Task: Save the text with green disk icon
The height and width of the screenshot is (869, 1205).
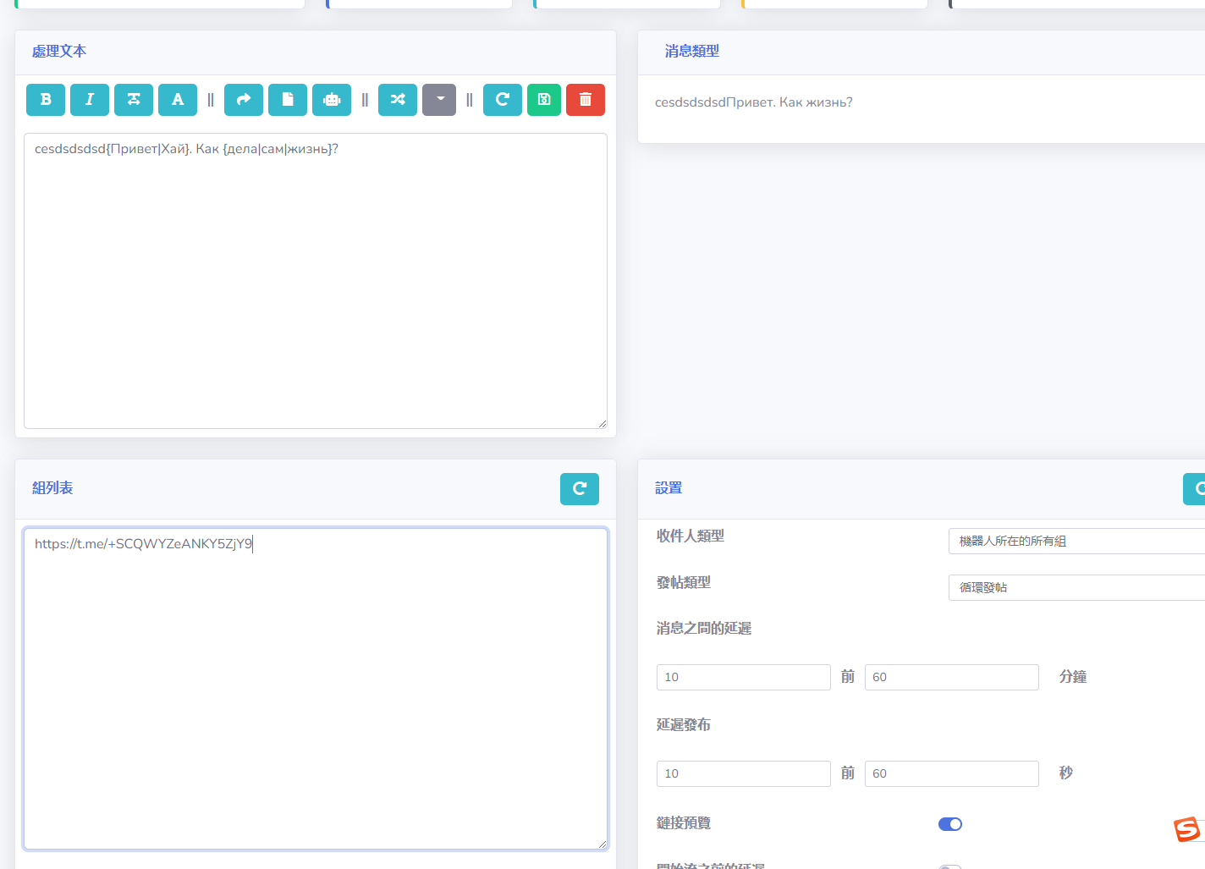Action: coord(544,100)
